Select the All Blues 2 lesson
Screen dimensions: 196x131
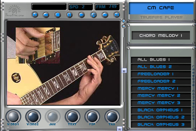[x=161, y=67]
